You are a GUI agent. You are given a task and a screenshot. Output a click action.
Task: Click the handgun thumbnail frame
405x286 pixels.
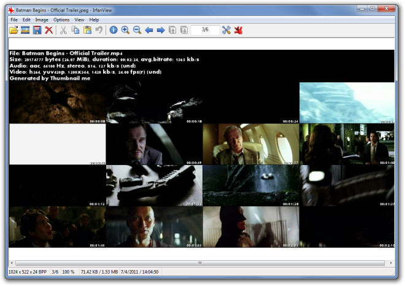(154, 185)
